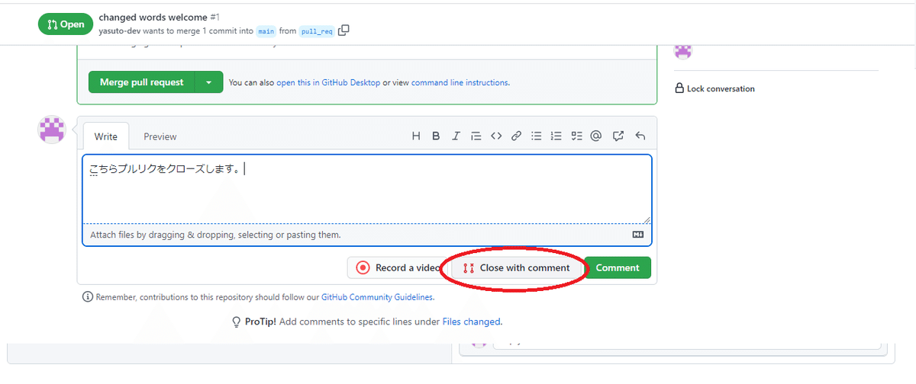916x384 pixels.
Task: Insert code with the angle brackets icon
Action: 496,136
